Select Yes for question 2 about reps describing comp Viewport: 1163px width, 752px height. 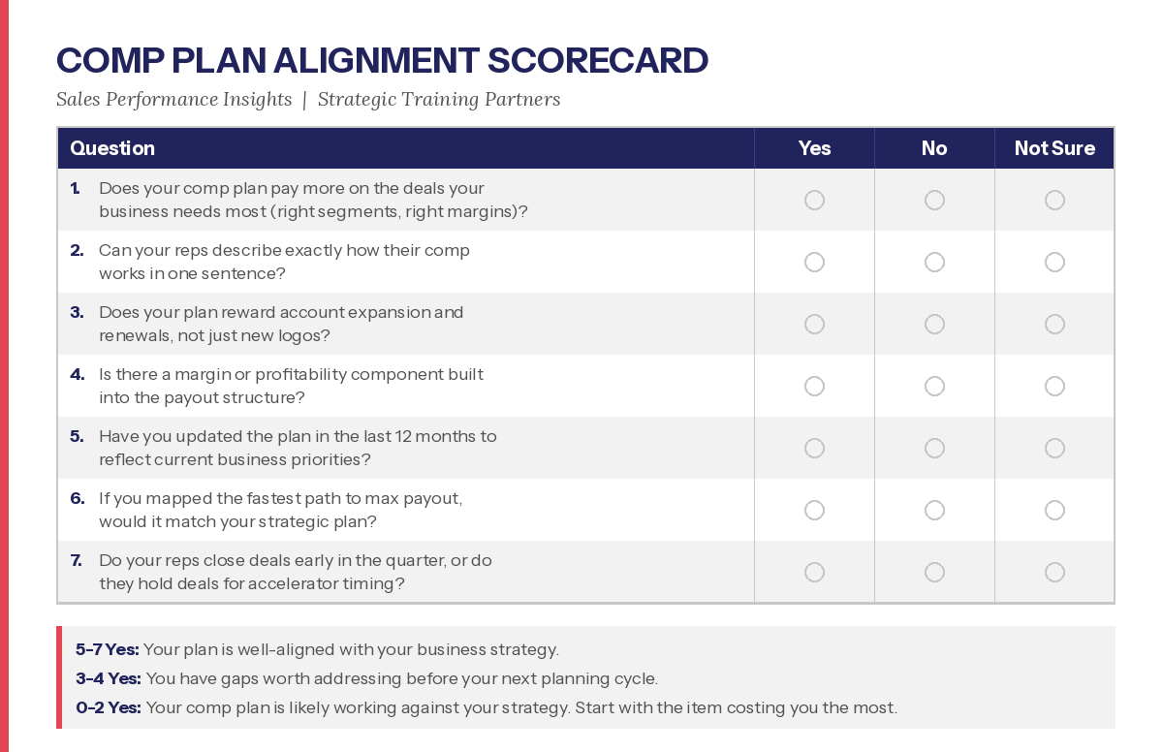point(814,262)
